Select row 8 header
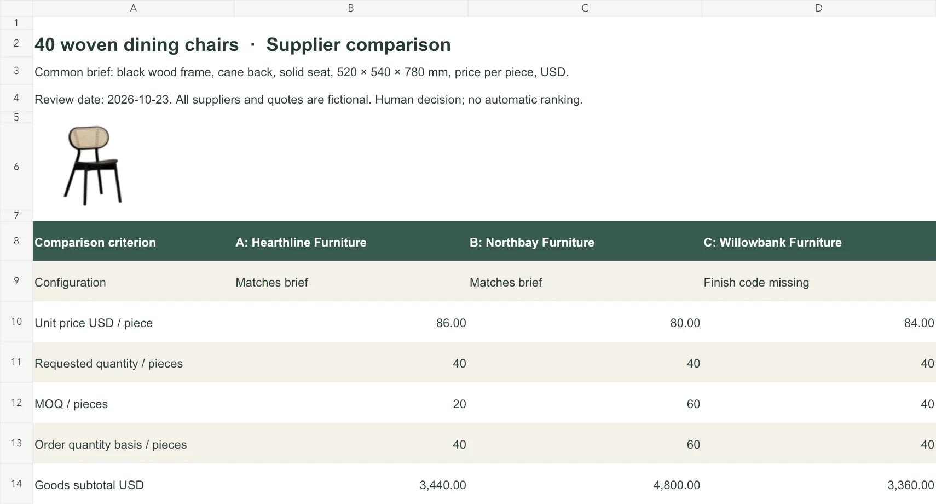The width and height of the screenshot is (936, 504). [16, 241]
